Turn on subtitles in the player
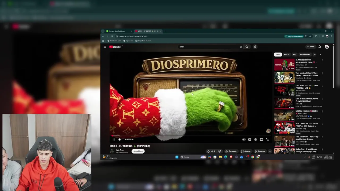 coord(250,139)
